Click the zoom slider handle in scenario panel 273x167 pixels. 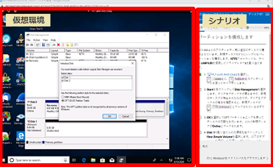247,28
